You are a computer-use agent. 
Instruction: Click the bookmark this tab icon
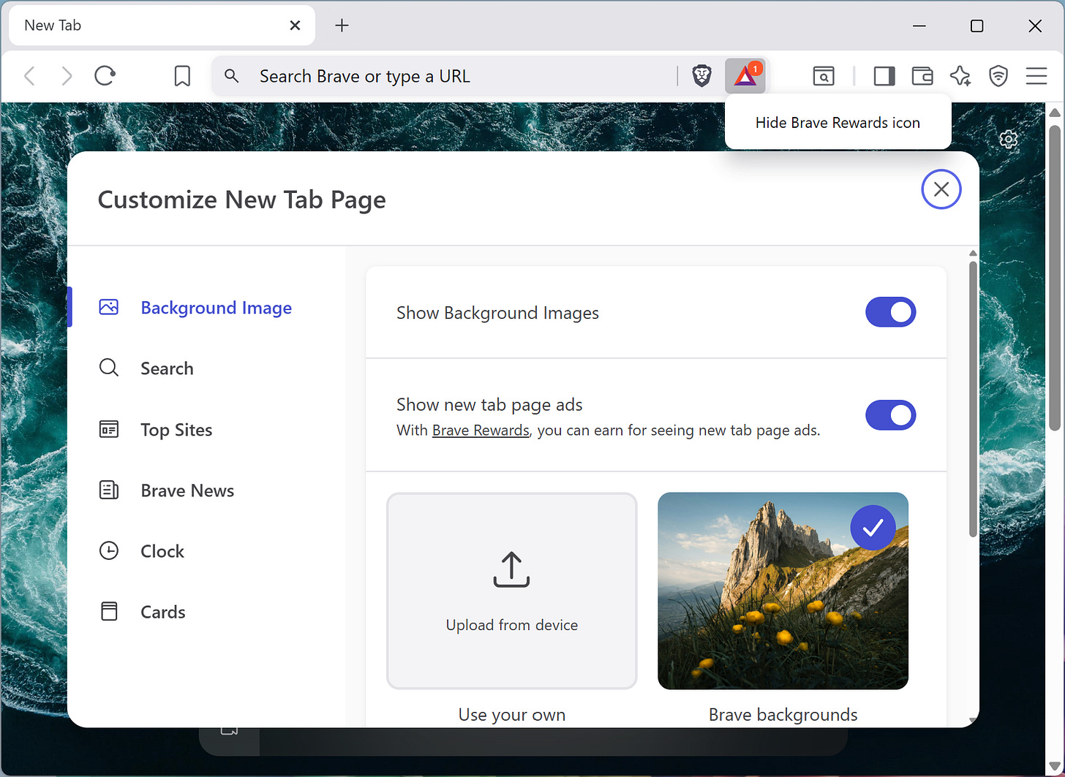click(x=182, y=75)
